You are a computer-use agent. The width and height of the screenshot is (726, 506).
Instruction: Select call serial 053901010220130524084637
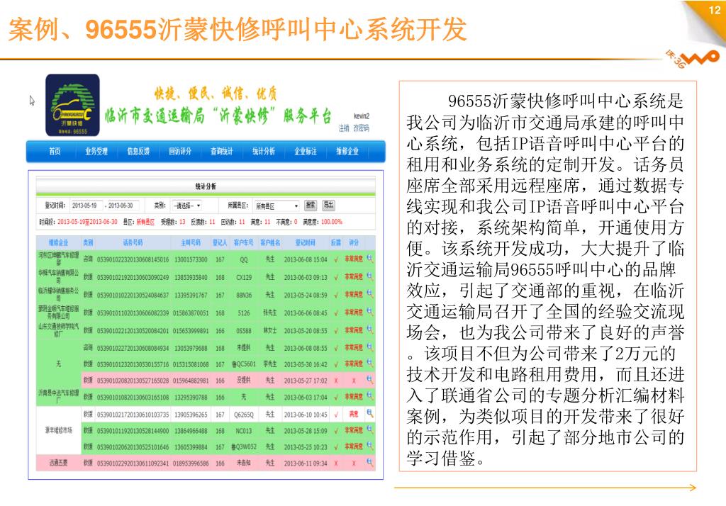pyautogui.click(x=133, y=295)
